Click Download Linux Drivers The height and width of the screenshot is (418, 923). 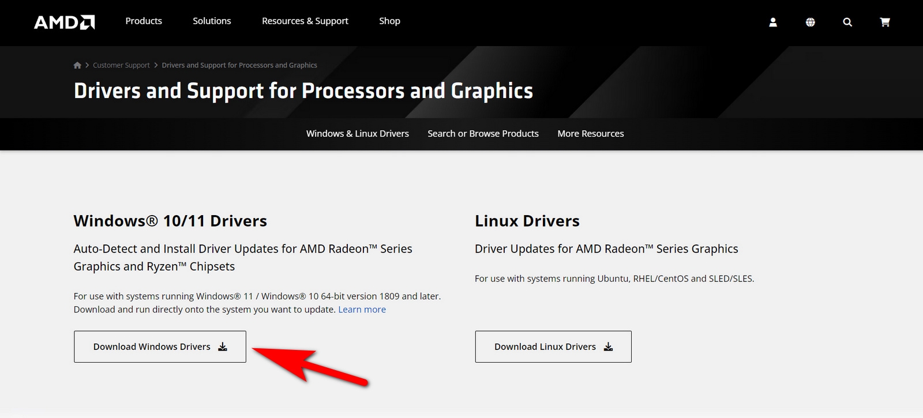pyautogui.click(x=544, y=347)
